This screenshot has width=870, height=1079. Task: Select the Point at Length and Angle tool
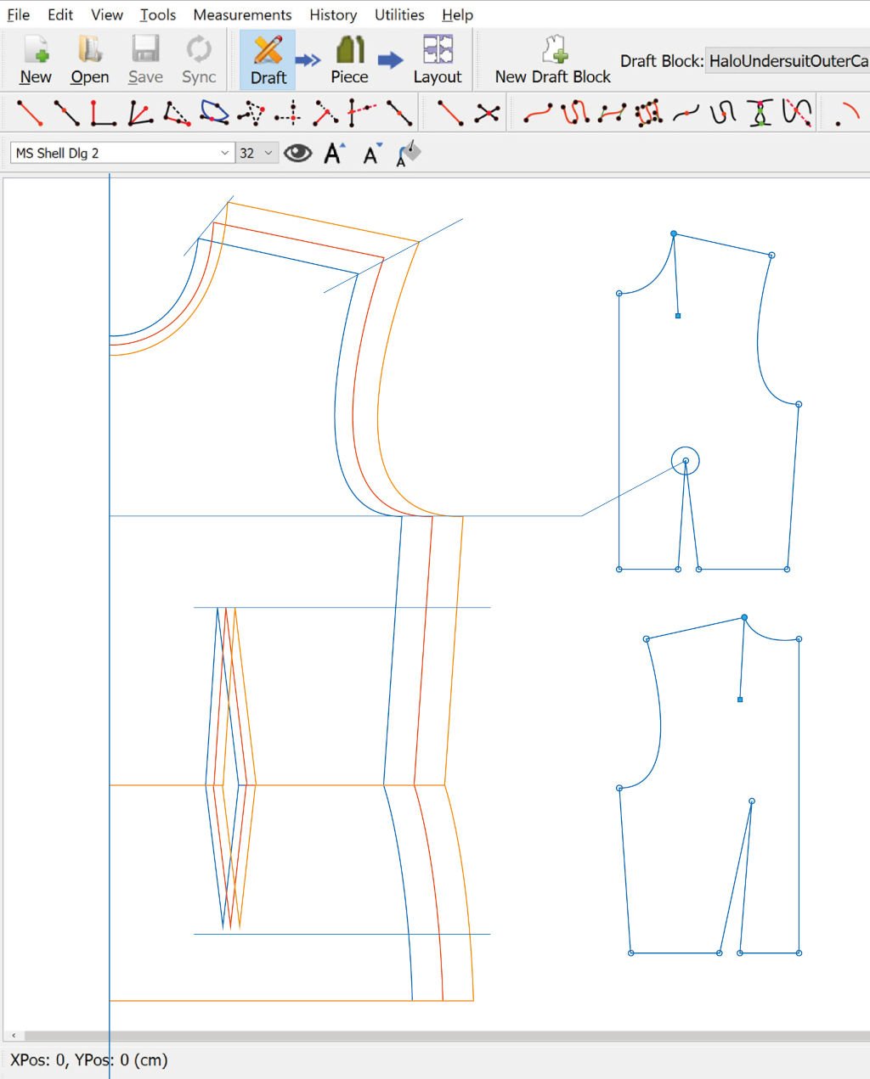tap(29, 113)
